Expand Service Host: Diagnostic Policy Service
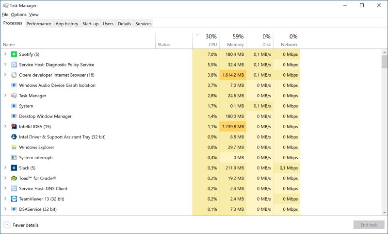 pos(5,65)
